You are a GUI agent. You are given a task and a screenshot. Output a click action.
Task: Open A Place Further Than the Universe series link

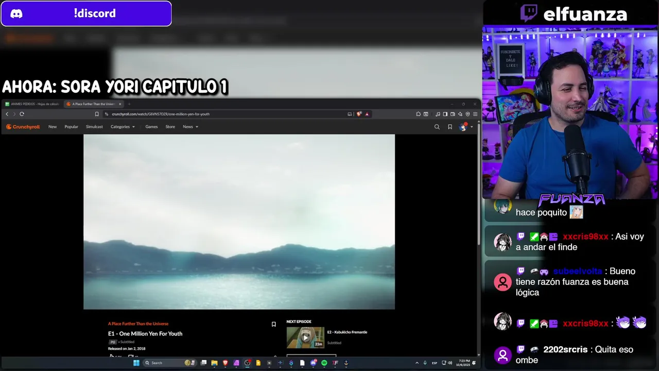pyautogui.click(x=138, y=324)
